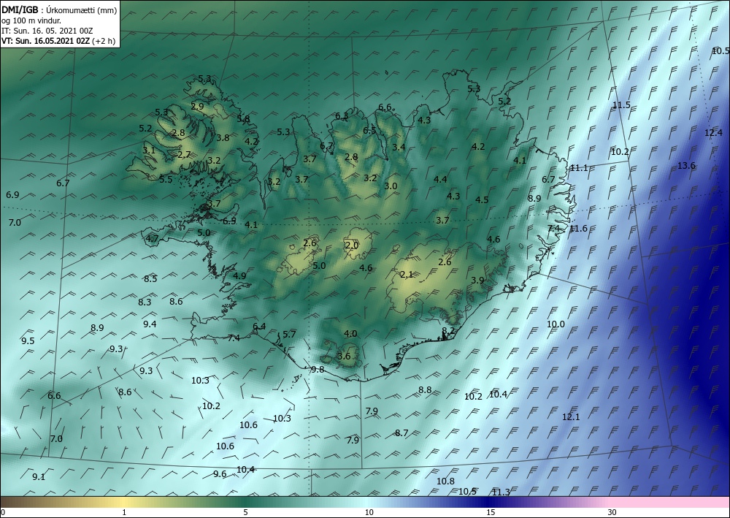Click the '10.8' value at the bottom

445,481
